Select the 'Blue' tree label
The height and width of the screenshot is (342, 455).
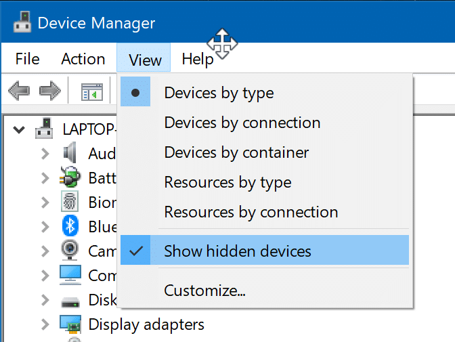coord(102,227)
